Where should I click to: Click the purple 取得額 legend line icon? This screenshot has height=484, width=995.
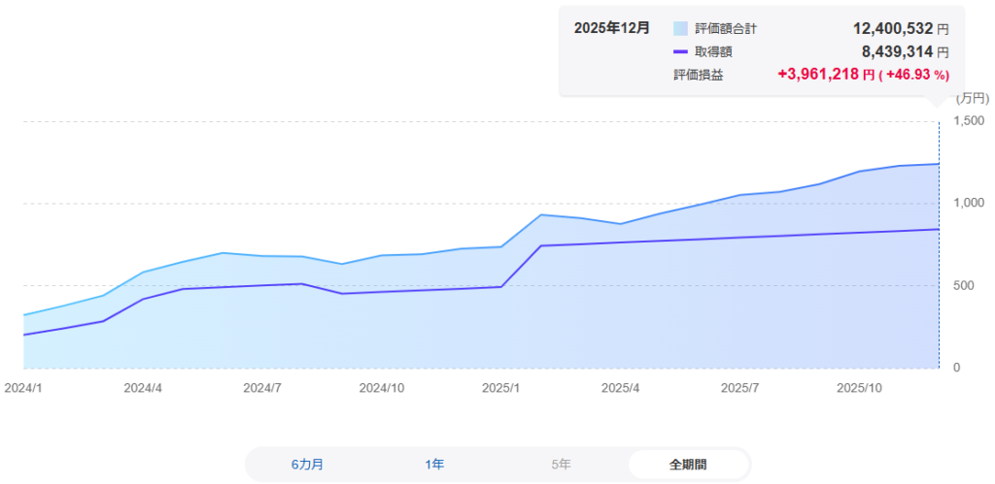(x=680, y=51)
